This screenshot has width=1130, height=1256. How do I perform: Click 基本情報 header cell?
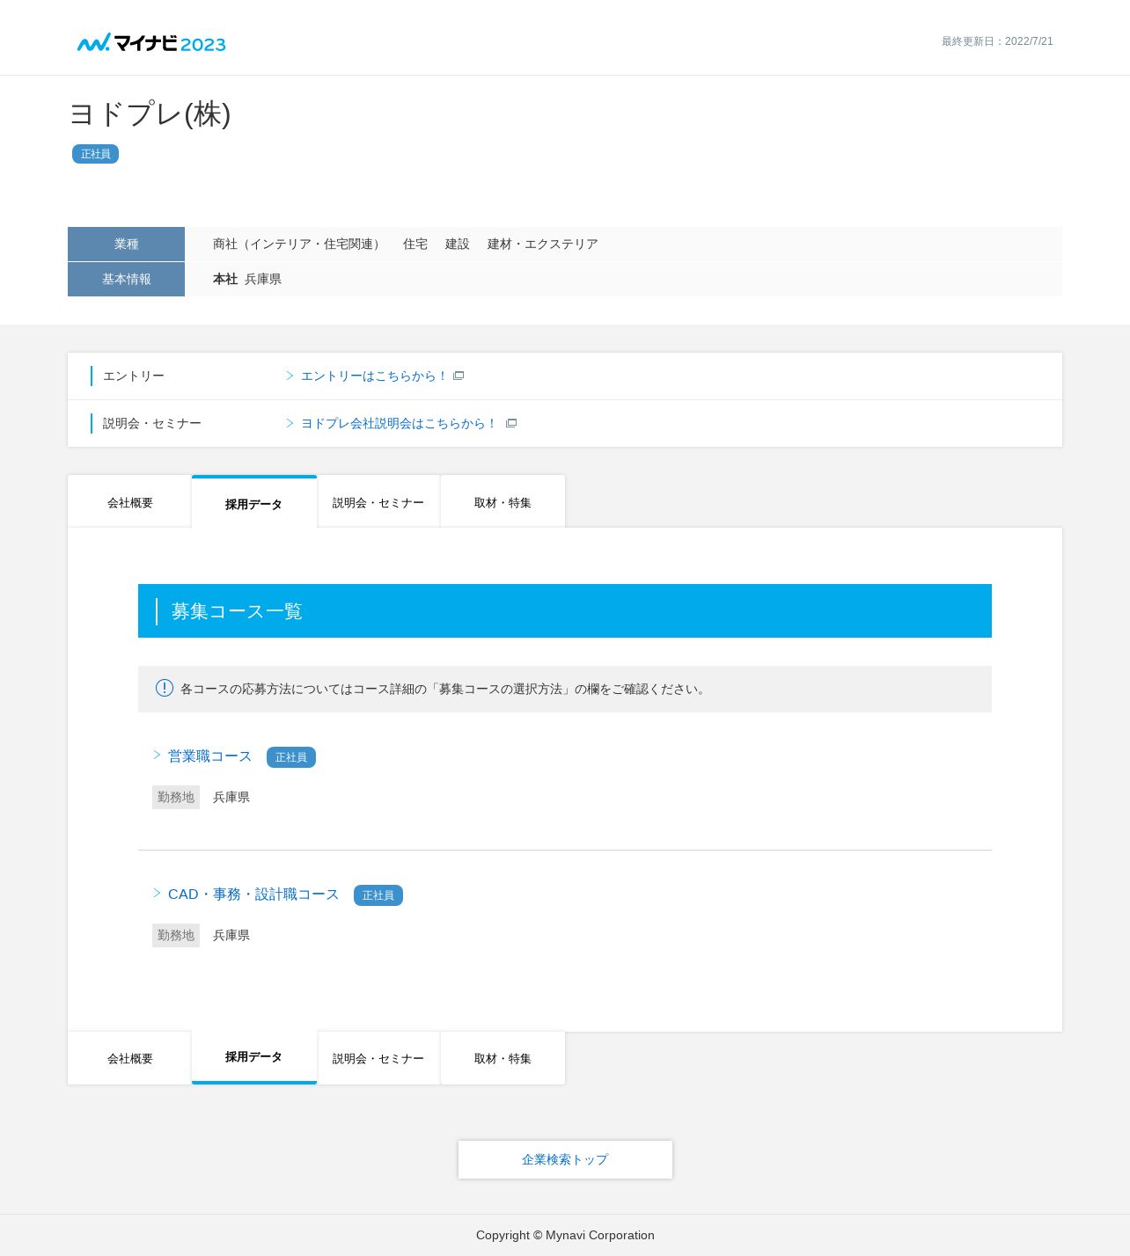coord(126,279)
